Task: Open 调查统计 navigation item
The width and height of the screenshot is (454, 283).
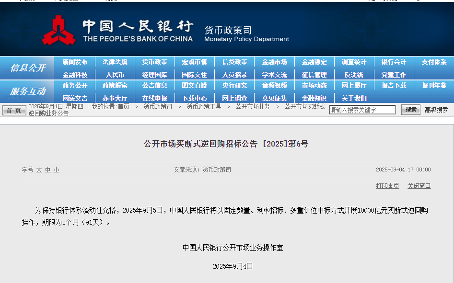Action: click(x=354, y=62)
